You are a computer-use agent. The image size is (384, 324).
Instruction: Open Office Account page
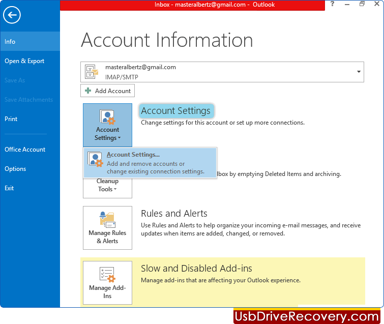click(25, 150)
